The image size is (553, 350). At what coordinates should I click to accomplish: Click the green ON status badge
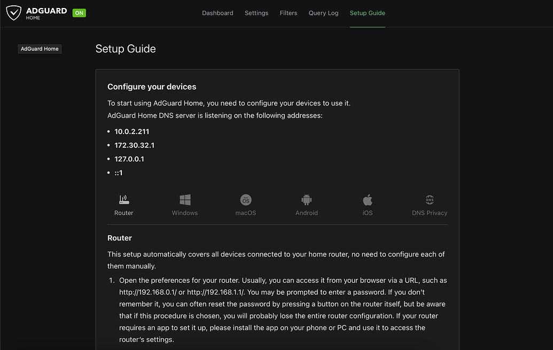pos(79,13)
